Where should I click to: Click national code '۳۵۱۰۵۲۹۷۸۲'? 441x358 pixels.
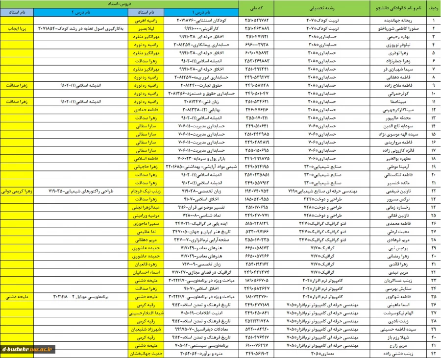(256, 21)
